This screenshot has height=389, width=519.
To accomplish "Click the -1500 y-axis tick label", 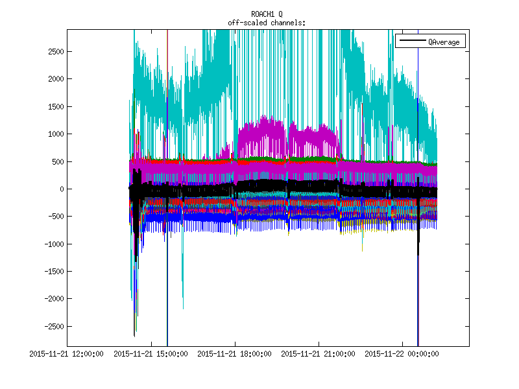I will click(x=51, y=272).
